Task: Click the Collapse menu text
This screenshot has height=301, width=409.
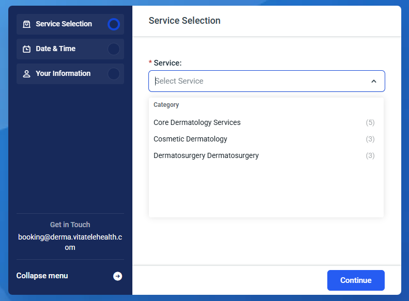Action: (x=42, y=276)
